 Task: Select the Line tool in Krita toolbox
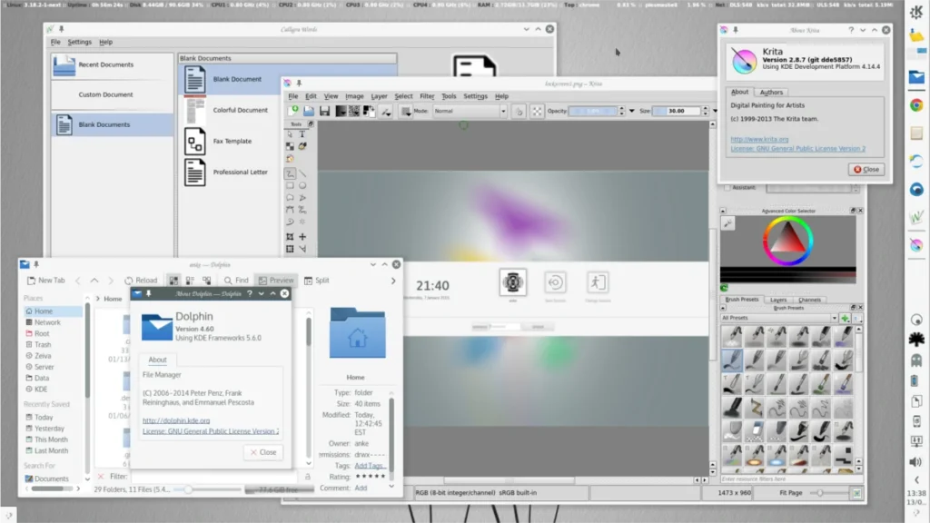(x=302, y=173)
